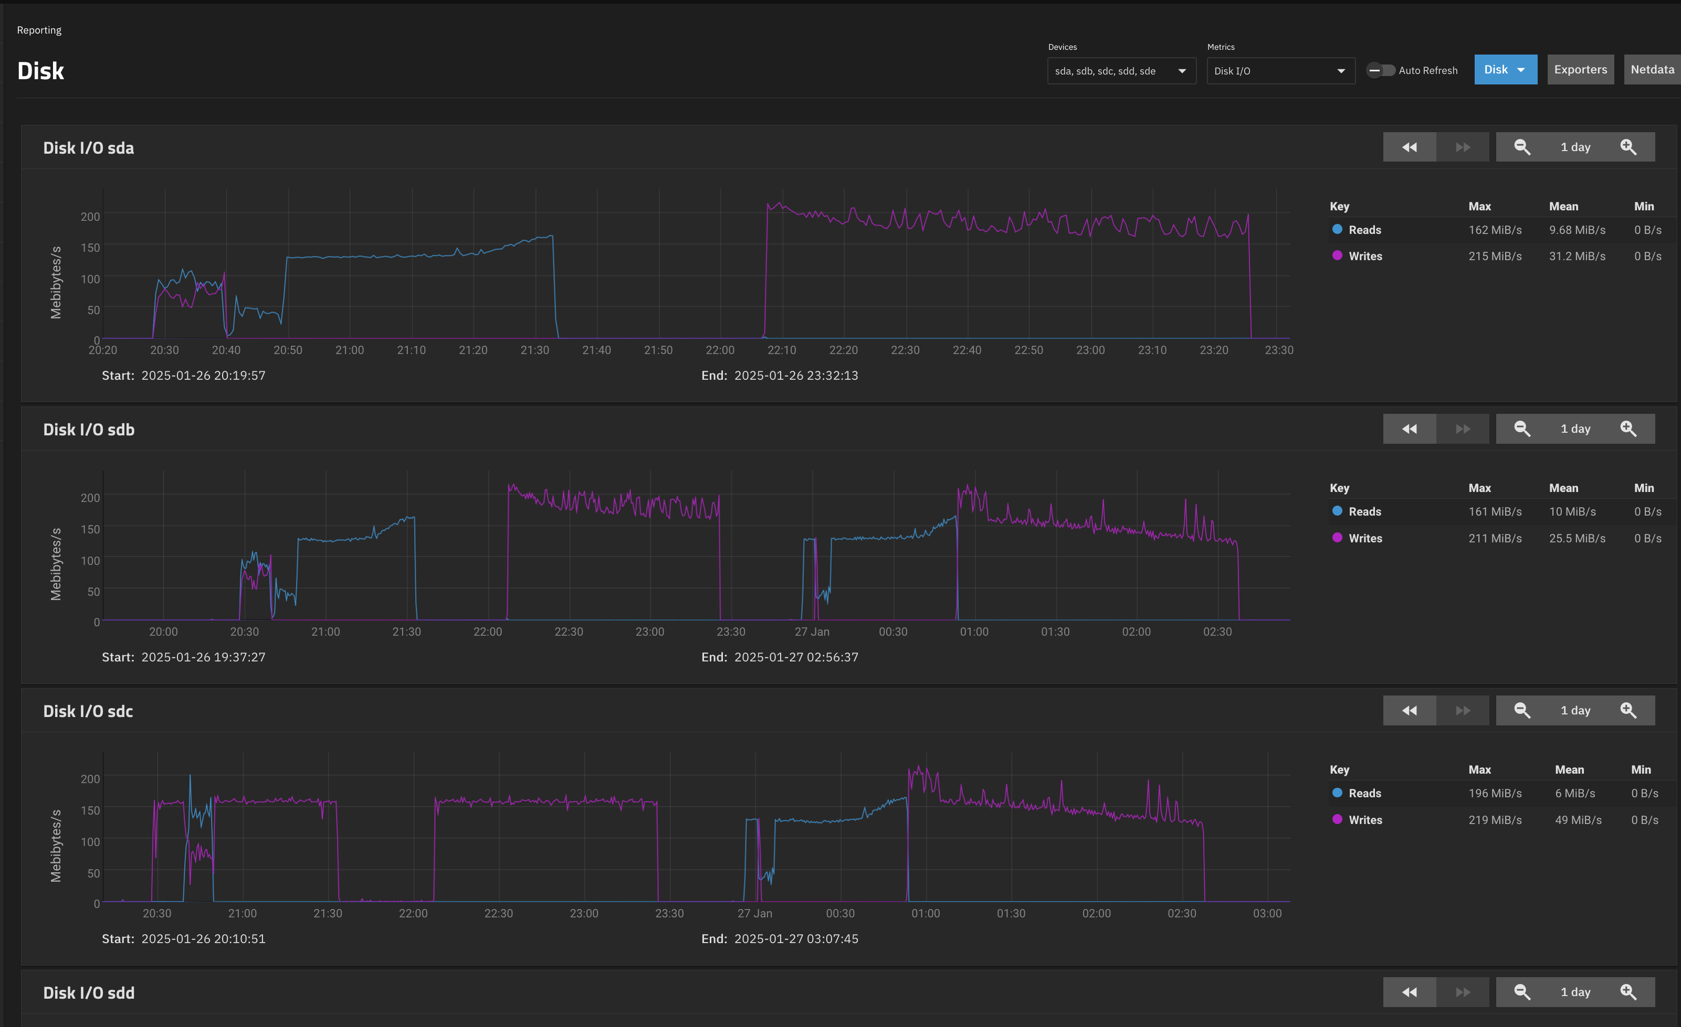Select sdc Reads max value 196 MiB/s
This screenshot has width=1681, height=1027.
click(1495, 793)
